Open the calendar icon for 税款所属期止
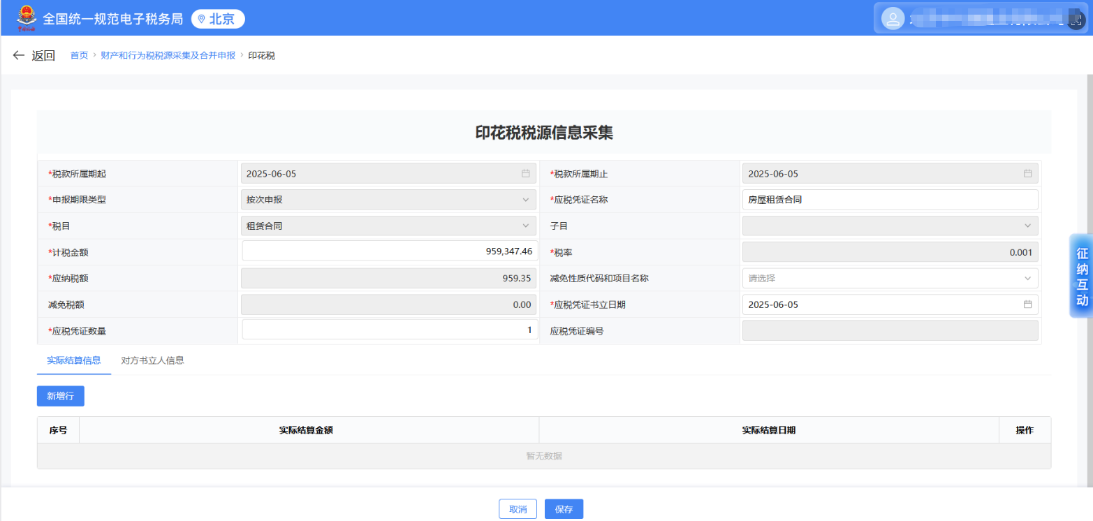1093x521 pixels. [1027, 173]
